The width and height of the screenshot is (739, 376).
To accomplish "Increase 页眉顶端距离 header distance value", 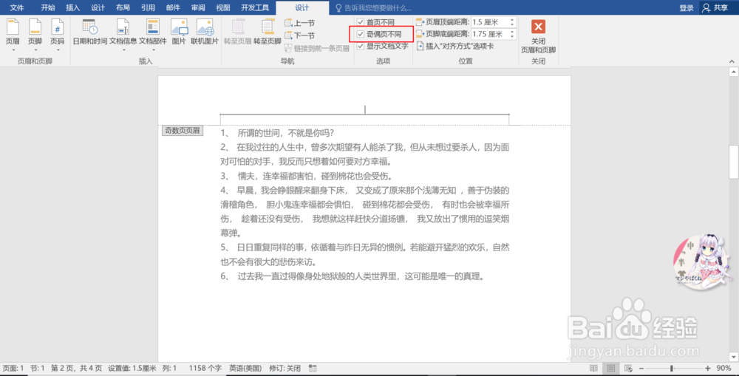I will (512, 20).
